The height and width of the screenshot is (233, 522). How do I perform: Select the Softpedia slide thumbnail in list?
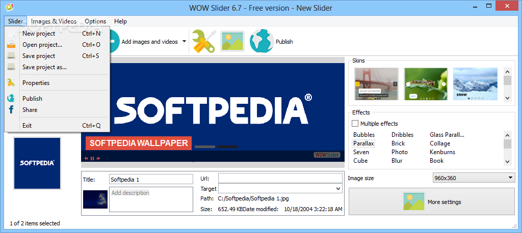pos(37,163)
